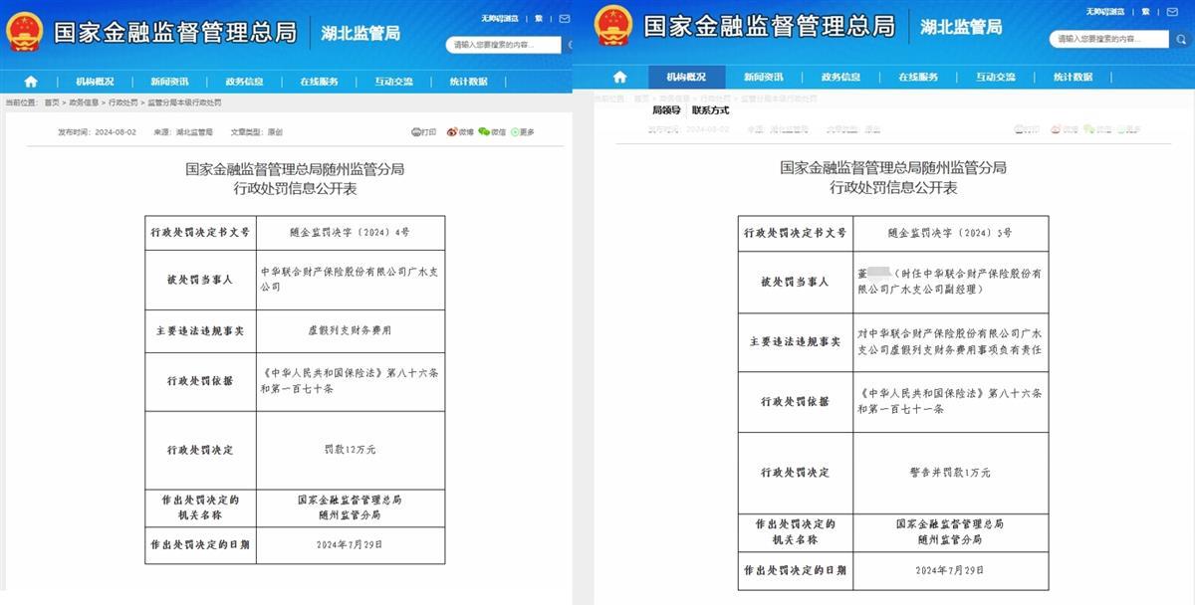Open 统计数据 menu on the left page
Image resolution: width=1195 pixels, height=605 pixels.
click(468, 82)
